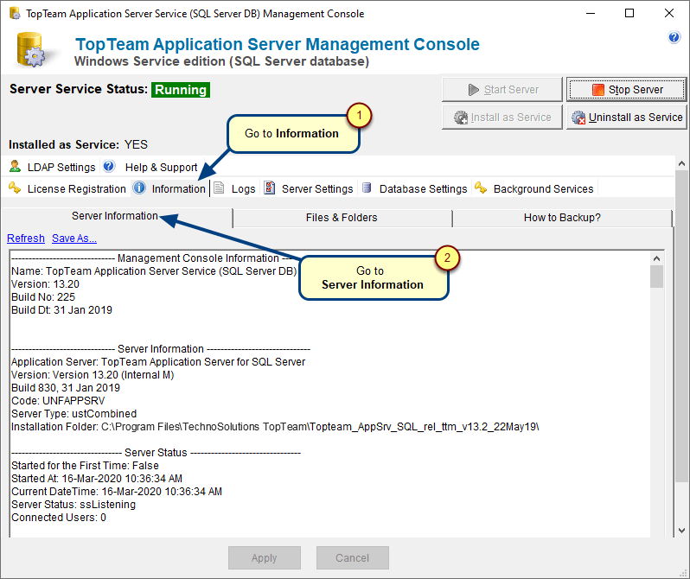Click the Cancel button
The width and height of the screenshot is (690, 579).
(x=353, y=558)
